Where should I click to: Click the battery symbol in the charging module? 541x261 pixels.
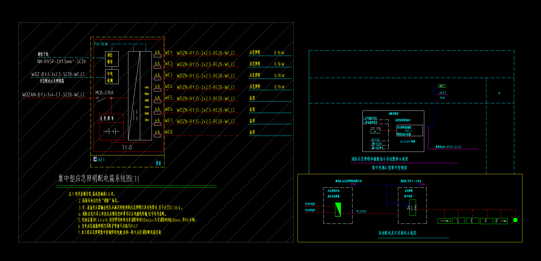(111, 132)
